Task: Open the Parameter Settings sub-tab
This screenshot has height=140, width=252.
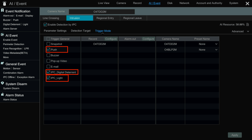Action: [x=55, y=31]
